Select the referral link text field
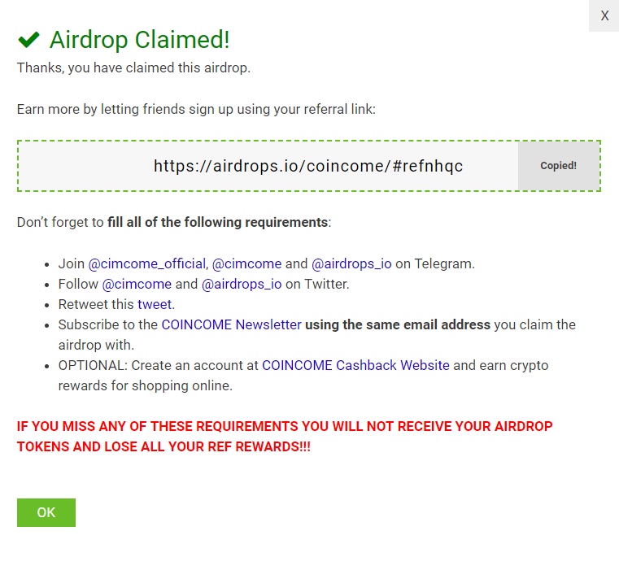This screenshot has width=619, height=570. (268, 166)
